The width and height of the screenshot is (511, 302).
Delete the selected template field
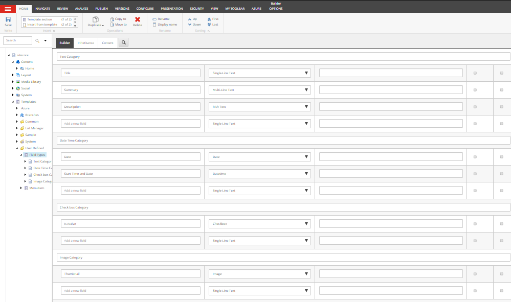click(x=137, y=21)
